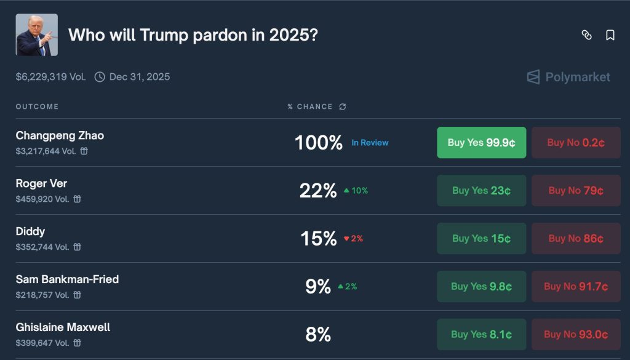Viewport: 630px width, 360px height.
Task: Select Buy No 91.7¢ for Sam Bankman-Fried
Action: (x=576, y=287)
